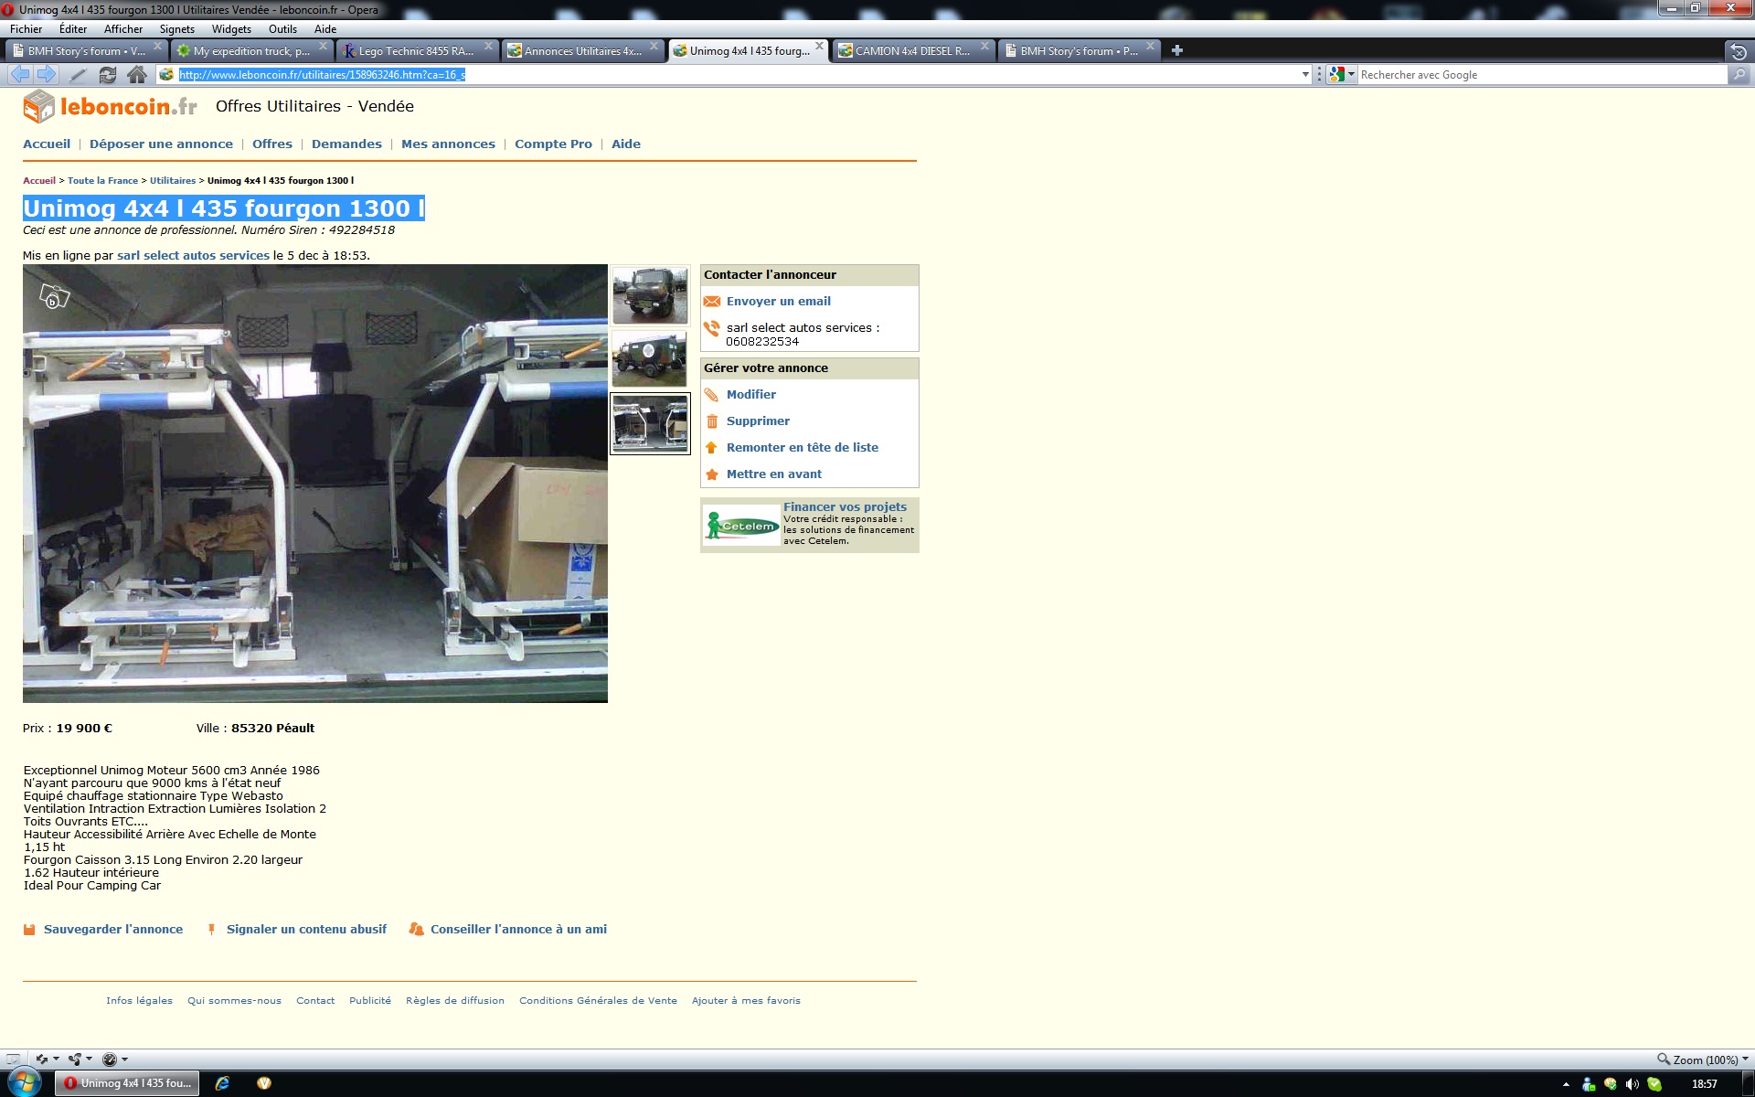
Task: Click the search magnifier button
Action: pos(1739,75)
